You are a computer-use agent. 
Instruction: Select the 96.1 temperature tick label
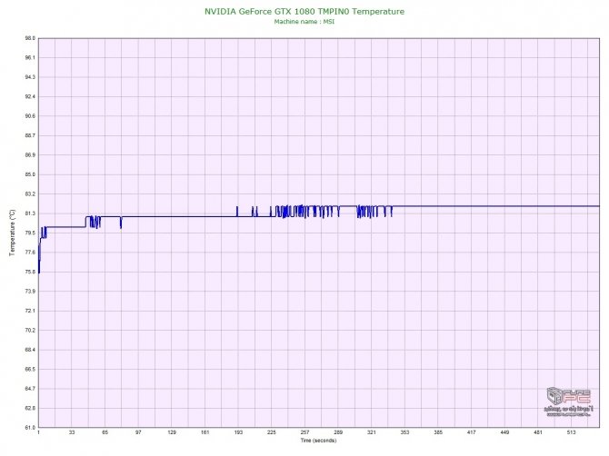(x=30, y=58)
